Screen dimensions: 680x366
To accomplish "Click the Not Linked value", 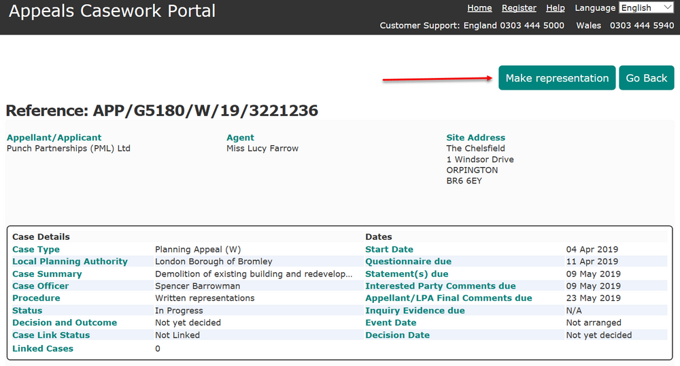I will click(177, 335).
